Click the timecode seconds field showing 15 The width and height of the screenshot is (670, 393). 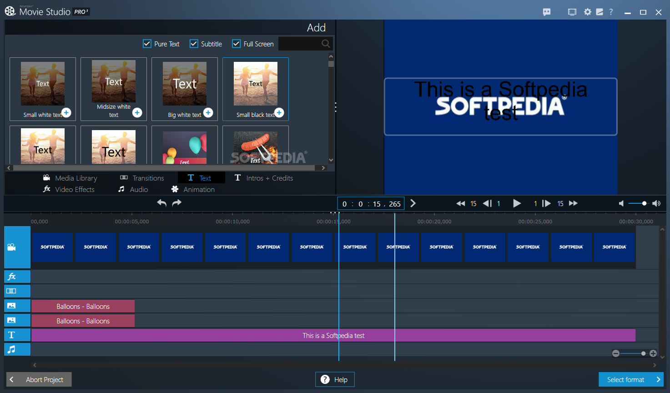(377, 204)
